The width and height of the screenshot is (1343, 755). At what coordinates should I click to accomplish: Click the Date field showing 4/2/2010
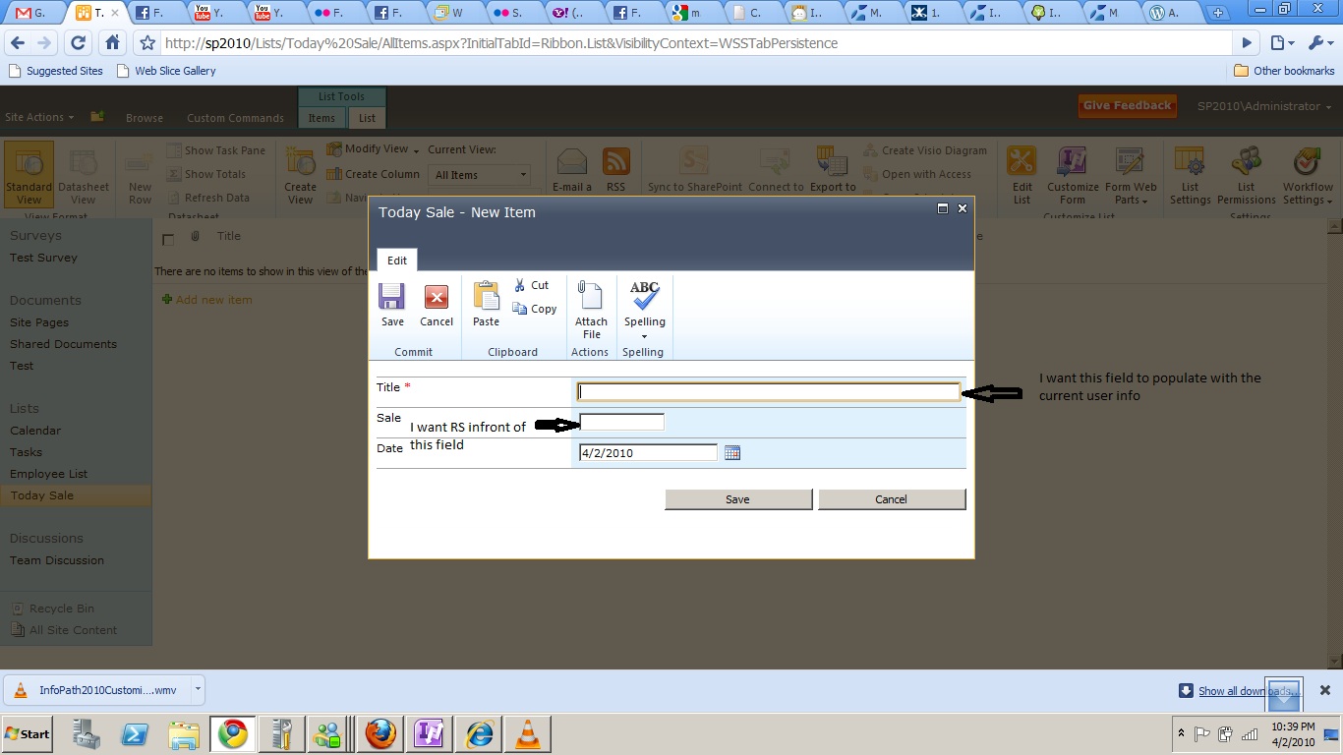[x=648, y=453]
